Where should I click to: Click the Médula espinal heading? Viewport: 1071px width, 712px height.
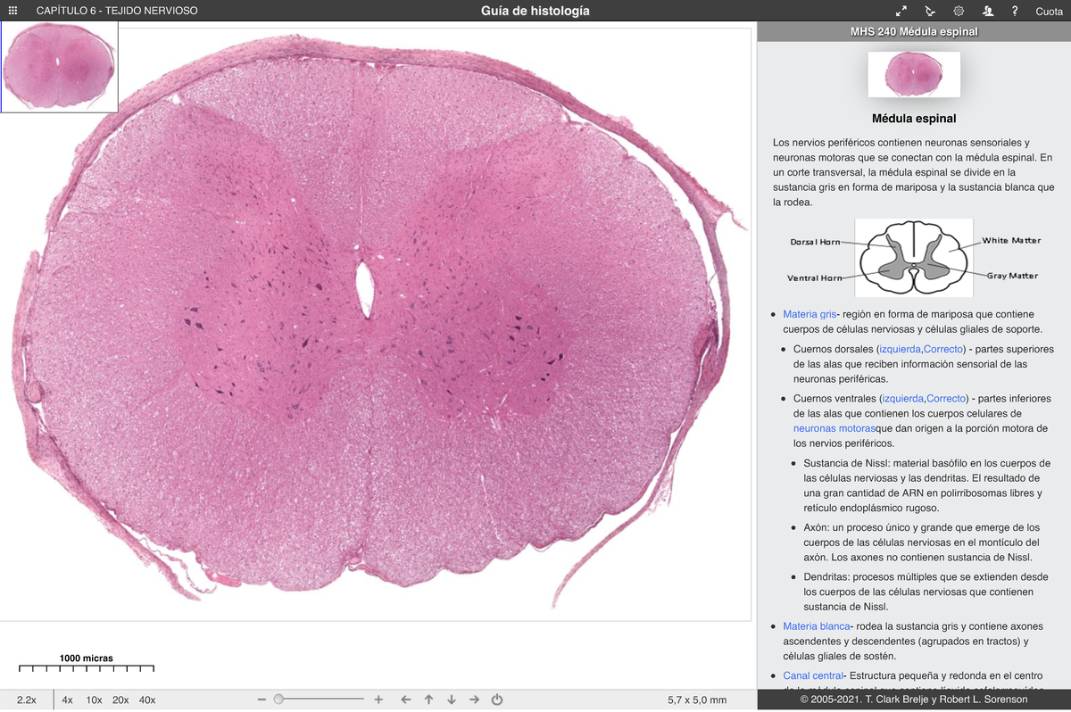[x=914, y=118]
